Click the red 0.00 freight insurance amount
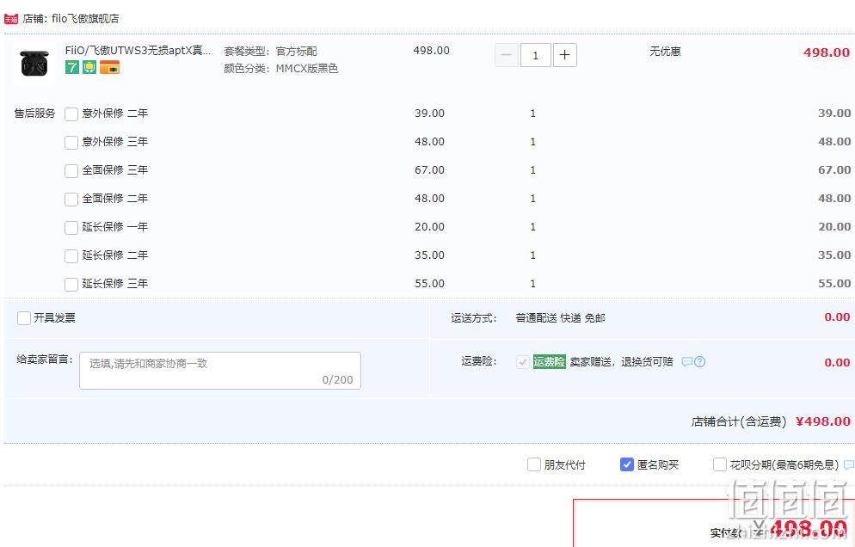 837,363
